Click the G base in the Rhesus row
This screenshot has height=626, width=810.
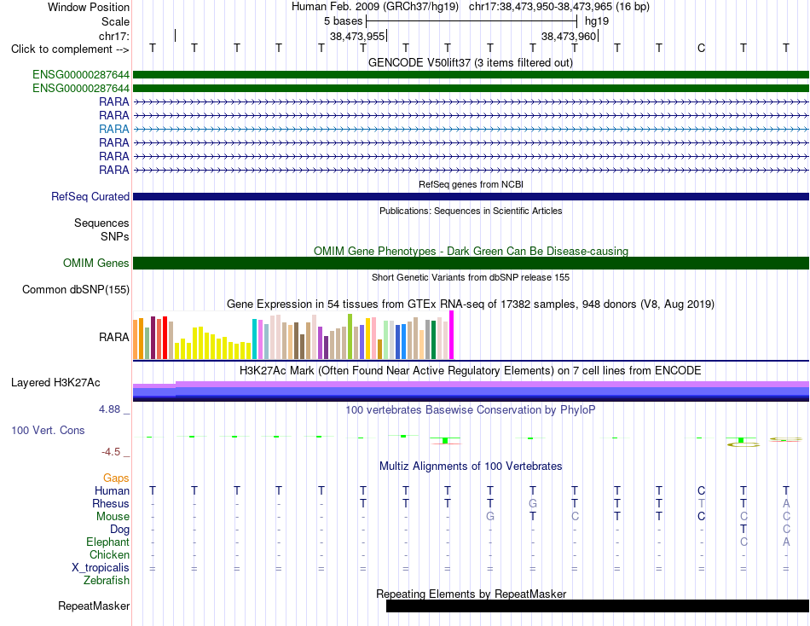pyautogui.click(x=533, y=503)
